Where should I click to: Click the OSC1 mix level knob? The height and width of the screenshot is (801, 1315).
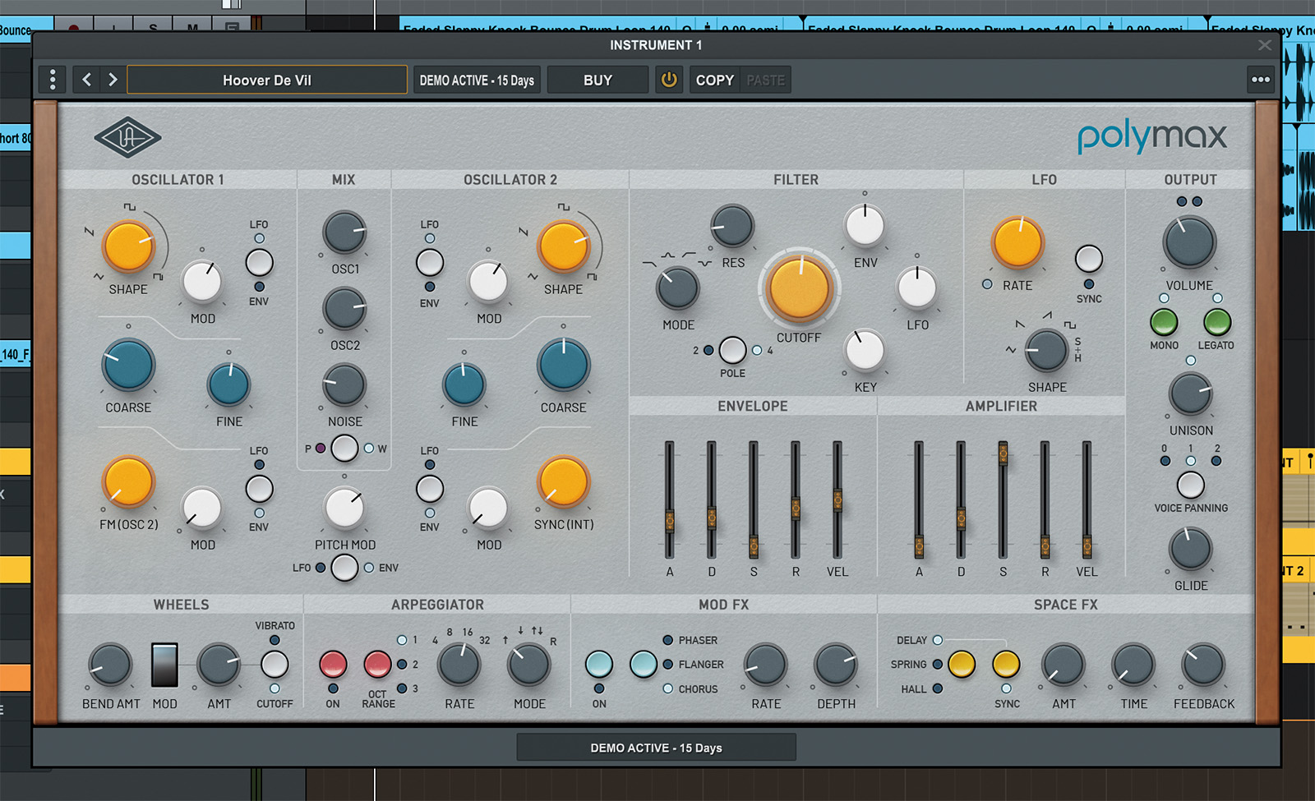point(344,232)
